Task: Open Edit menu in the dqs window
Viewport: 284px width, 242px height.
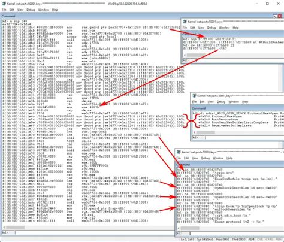Action: [x=192, y=28]
